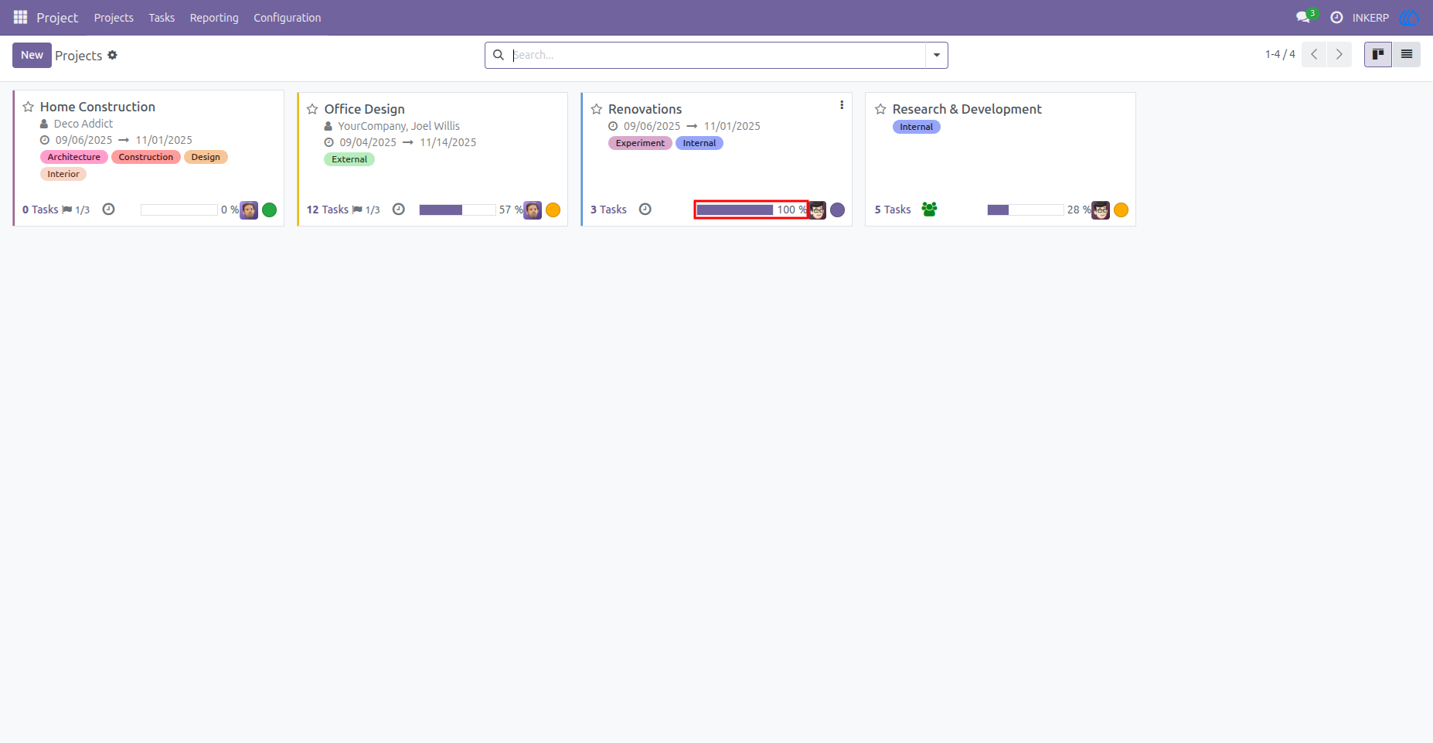Image resolution: width=1433 pixels, height=743 pixels.
Task: Change Research & Development orange status dot
Action: point(1122,210)
